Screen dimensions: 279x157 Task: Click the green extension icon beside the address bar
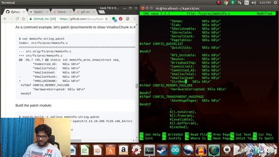pyautogui.click(x=114, y=19)
